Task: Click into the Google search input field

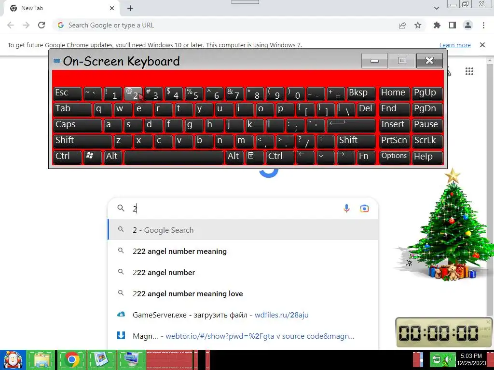Action: [235, 208]
